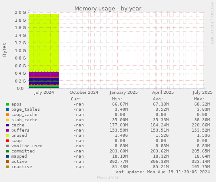This screenshot has height=182, width=216.
Task: Click the lime unused area in the graph
Action: 44,43
